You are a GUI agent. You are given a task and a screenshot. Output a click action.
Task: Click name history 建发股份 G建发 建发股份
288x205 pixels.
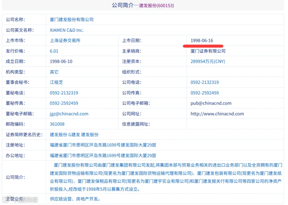74,135
